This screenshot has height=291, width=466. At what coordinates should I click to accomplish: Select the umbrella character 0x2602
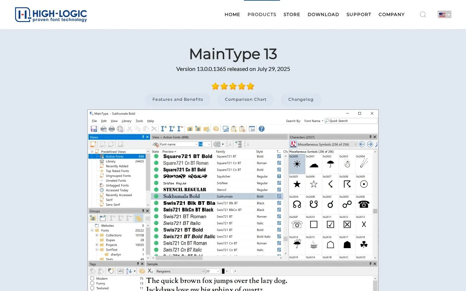330,164
